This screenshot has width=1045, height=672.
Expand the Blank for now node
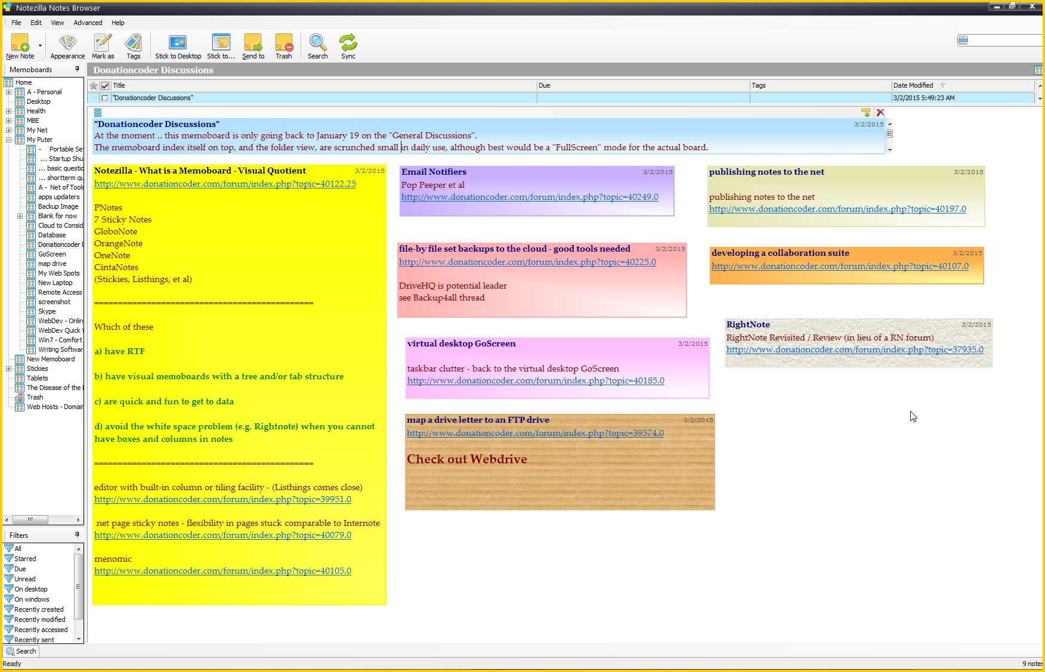pos(20,216)
